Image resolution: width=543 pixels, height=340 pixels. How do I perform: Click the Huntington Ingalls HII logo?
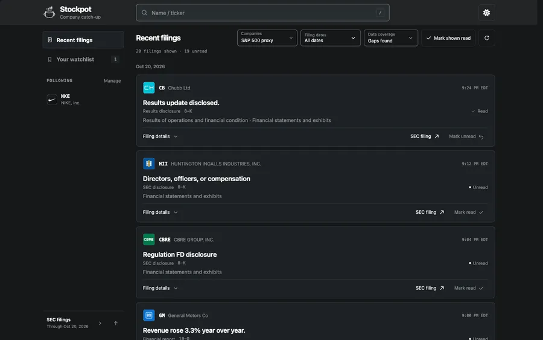[x=148, y=164]
